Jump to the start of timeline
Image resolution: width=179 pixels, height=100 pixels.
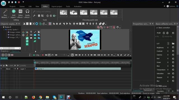click(76, 55)
